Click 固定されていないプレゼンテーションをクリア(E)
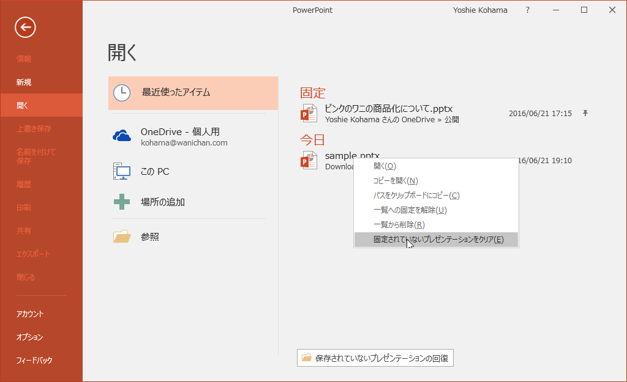The width and height of the screenshot is (627, 382). [x=436, y=240]
